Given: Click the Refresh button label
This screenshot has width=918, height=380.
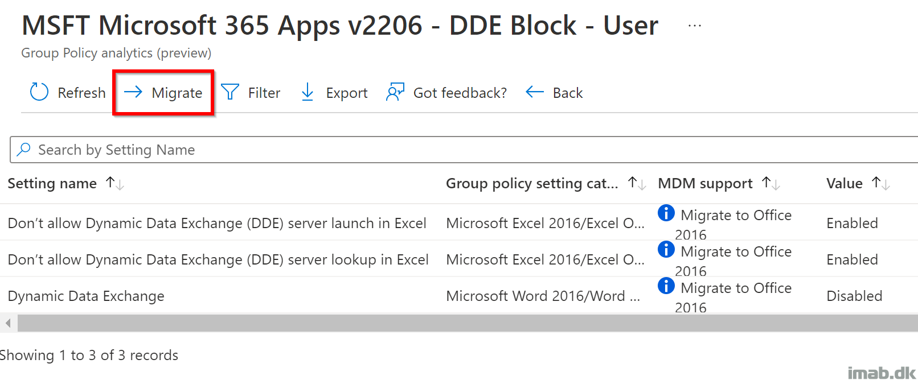Looking at the screenshot, I should [x=81, y=93].
